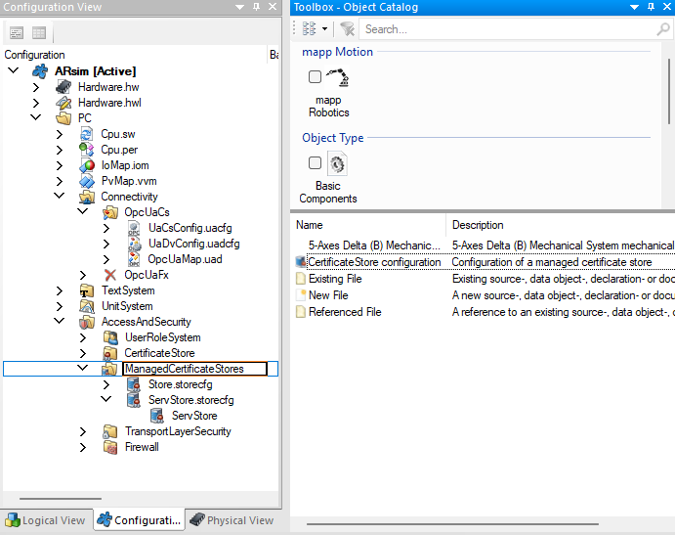Click the Firewall folder icon
This screenshot has height=535, width=675.
pos(110,447)
